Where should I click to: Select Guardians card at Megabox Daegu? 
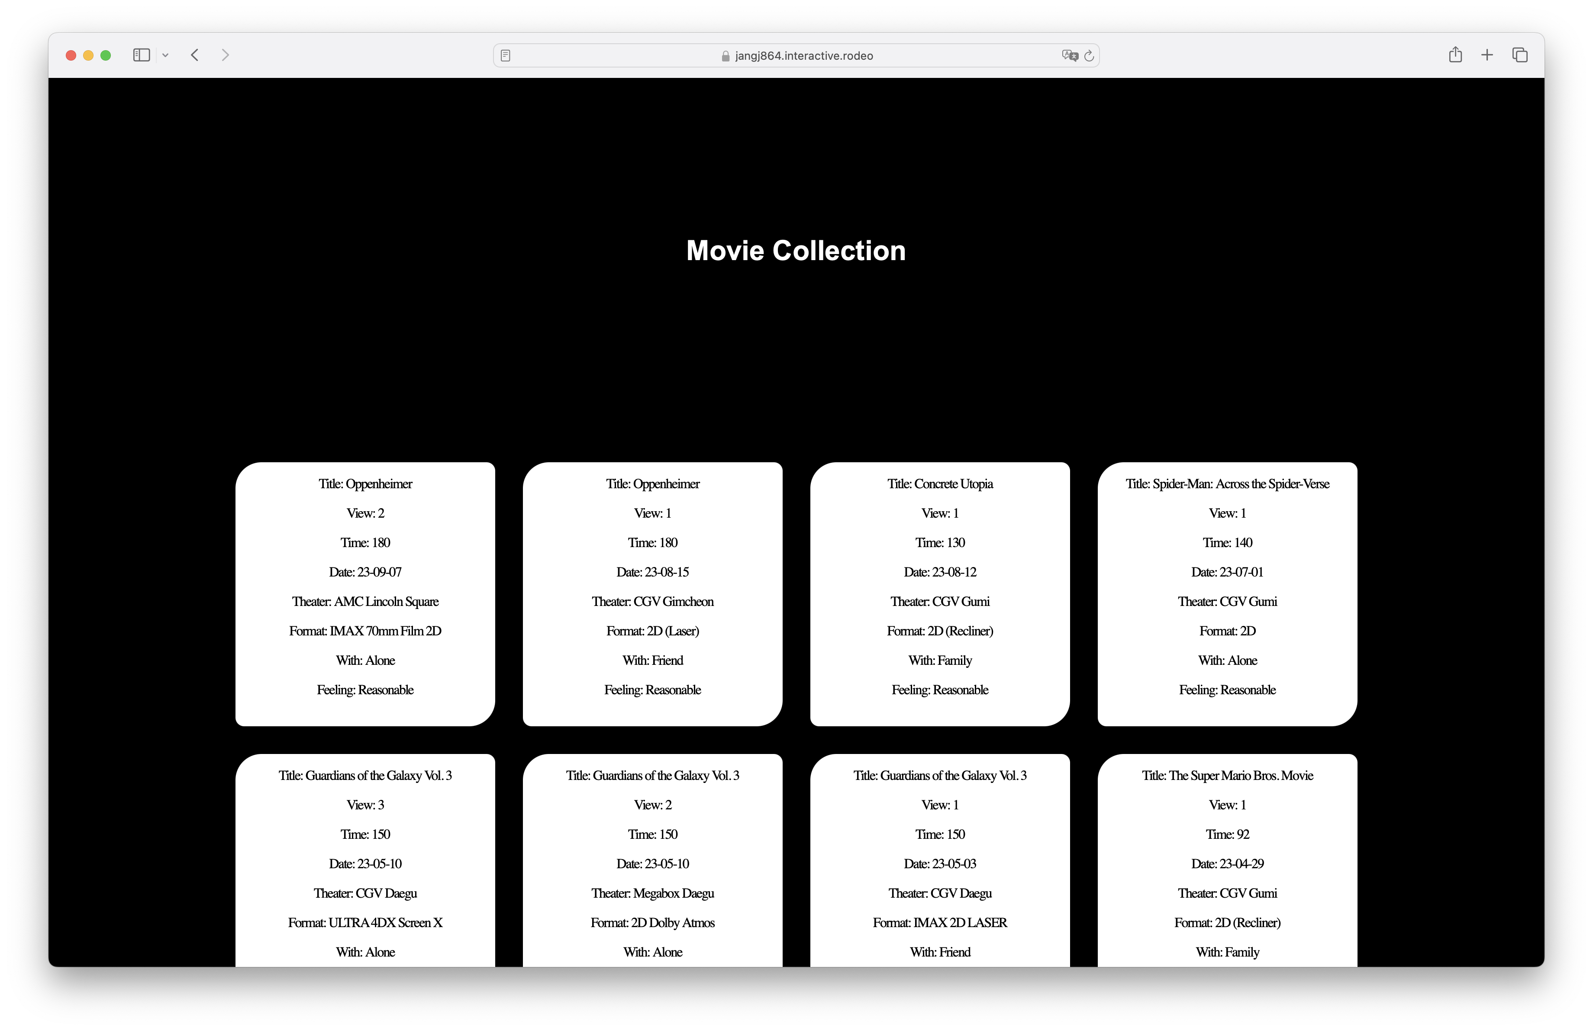653,863
